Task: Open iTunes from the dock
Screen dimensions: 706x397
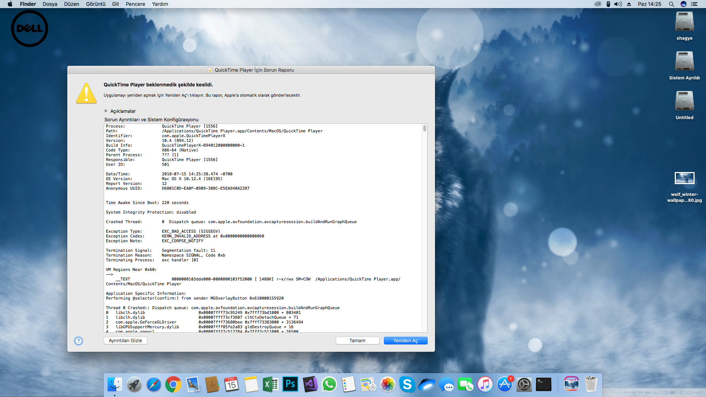Action: pos(485,385)
